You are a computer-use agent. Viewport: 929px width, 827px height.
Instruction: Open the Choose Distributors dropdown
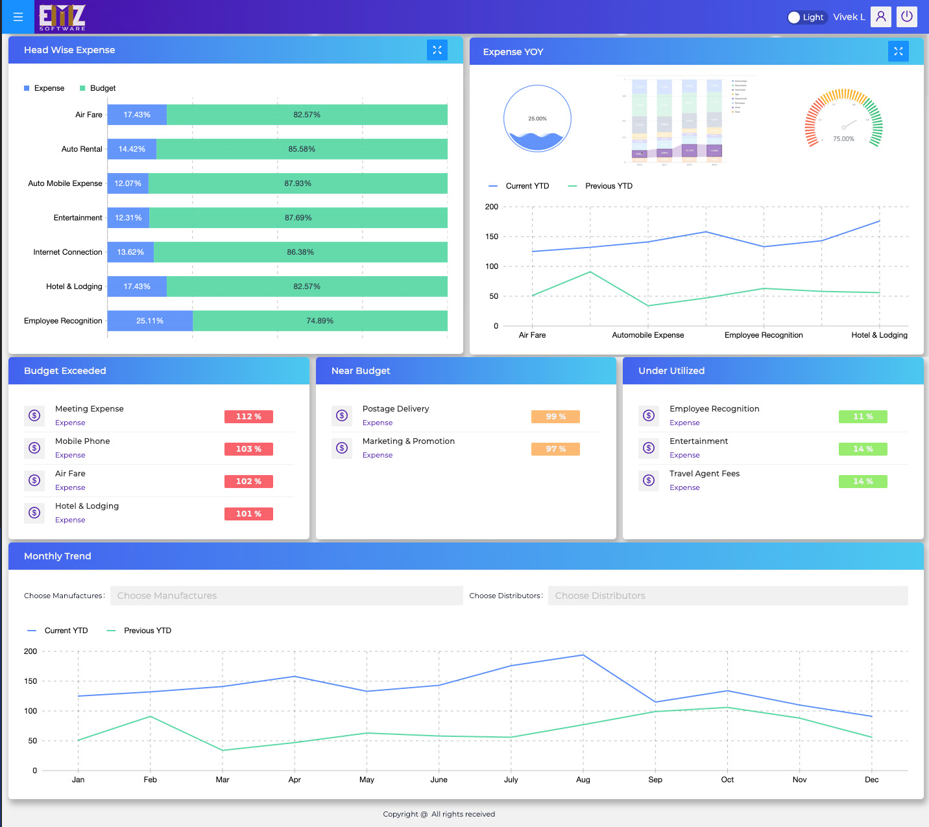[x=727, y=596]
